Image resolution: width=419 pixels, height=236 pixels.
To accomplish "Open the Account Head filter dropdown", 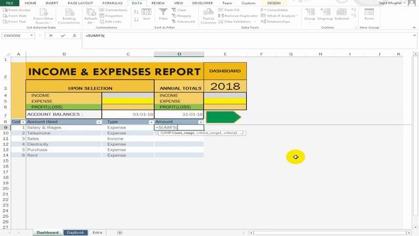I will tap(99, 122).
